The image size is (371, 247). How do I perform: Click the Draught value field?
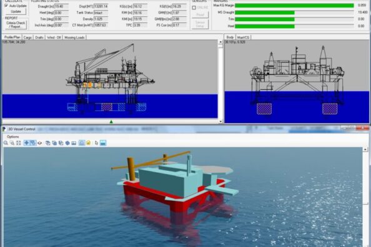pyautogui.click(x=61, y=6)
